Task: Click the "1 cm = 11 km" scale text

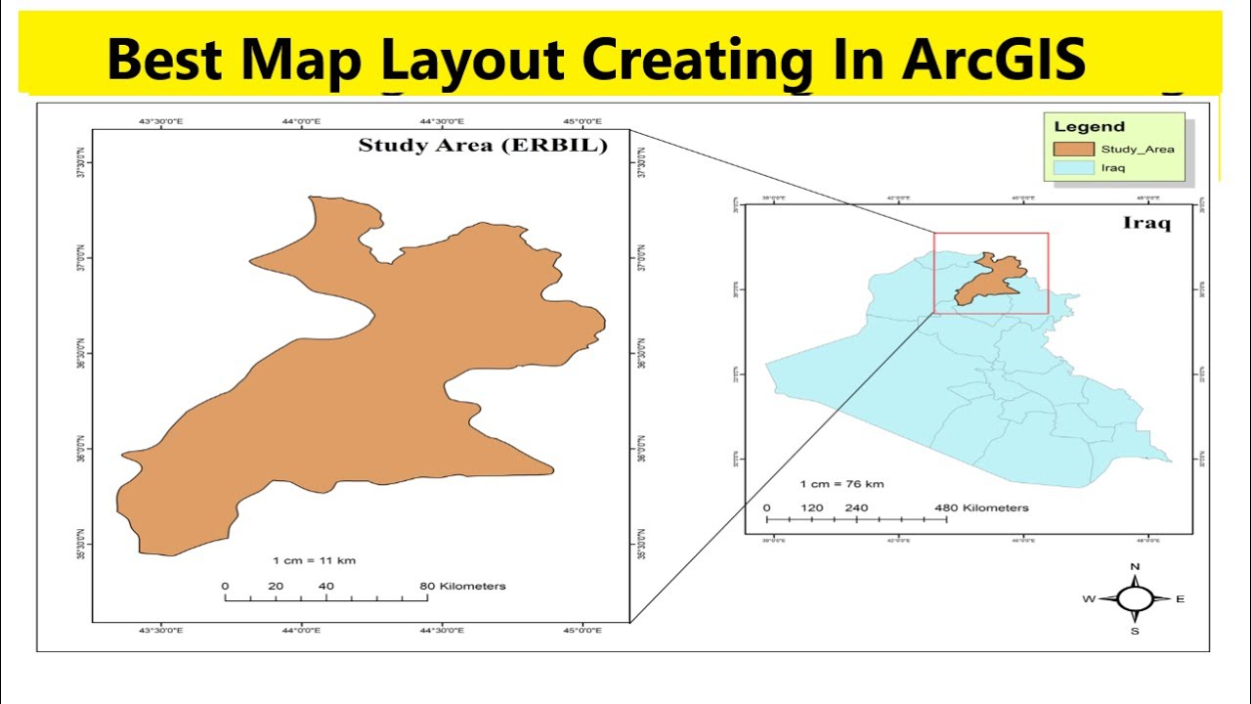Action: pyautogui.click(x=314, y=560)
